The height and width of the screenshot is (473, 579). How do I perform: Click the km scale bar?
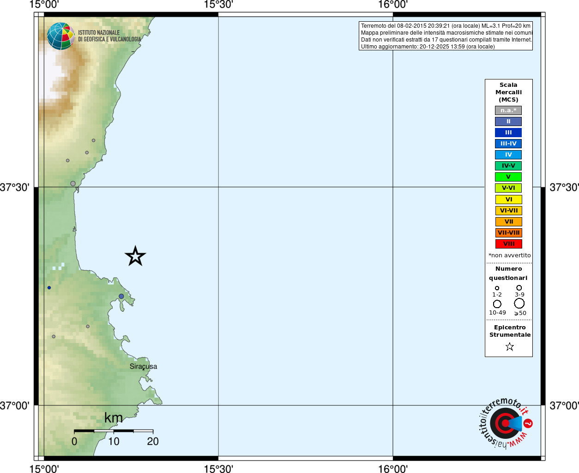[114, 431]
